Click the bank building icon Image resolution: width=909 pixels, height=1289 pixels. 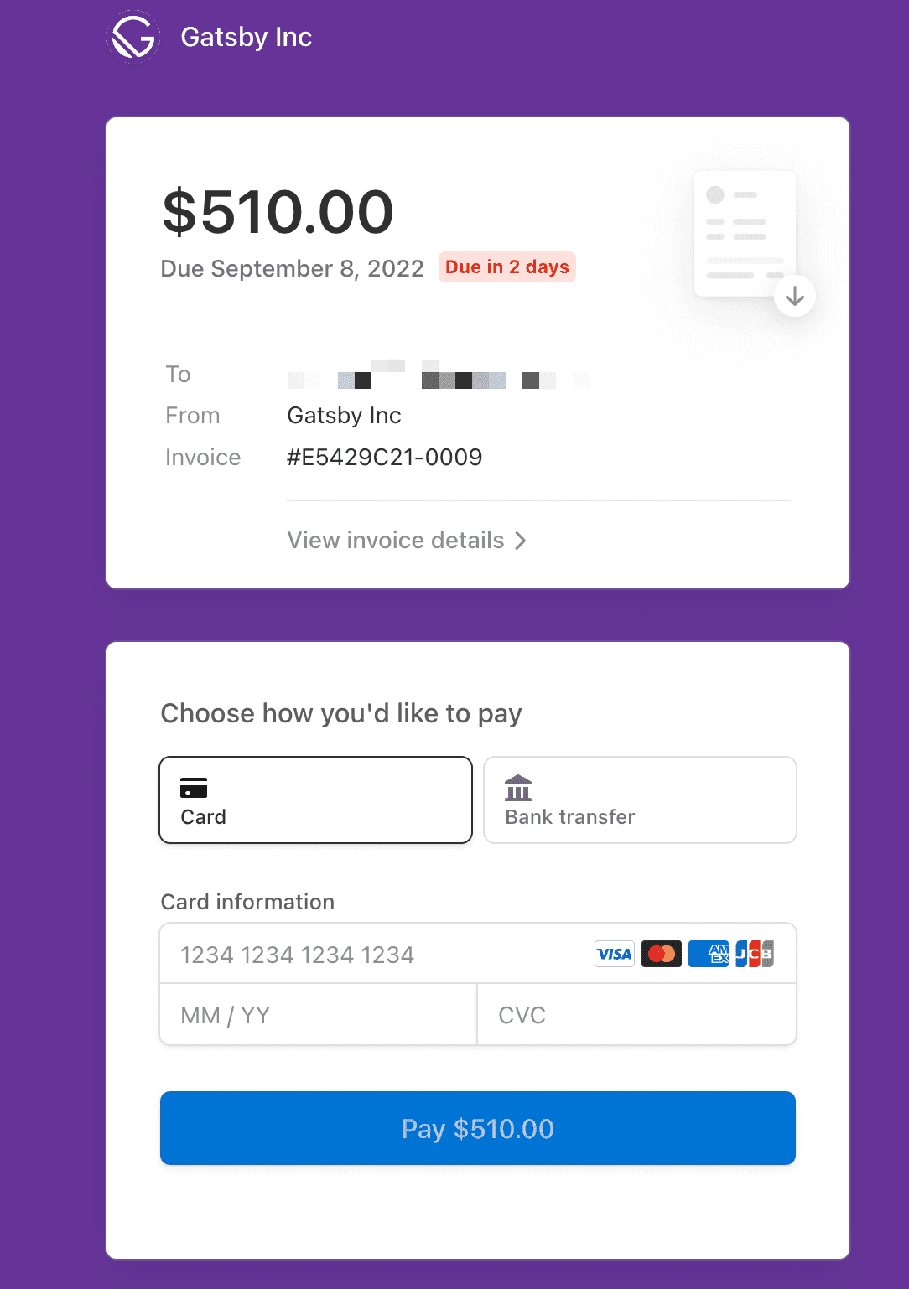[518, 788]
